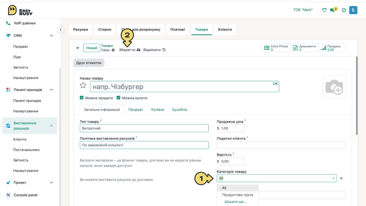Viewport: 366px width, 206px height.
Task: Click the Новий button
Action: pos(91,48)
